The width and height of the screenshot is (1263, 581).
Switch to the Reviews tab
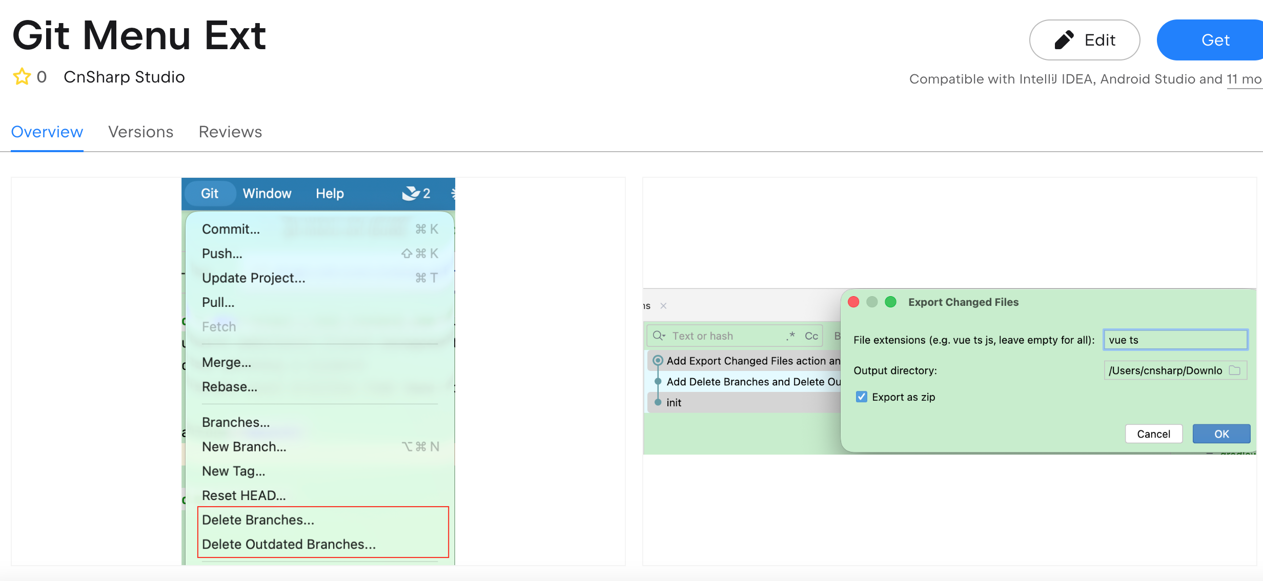click(x=231, y=132)
